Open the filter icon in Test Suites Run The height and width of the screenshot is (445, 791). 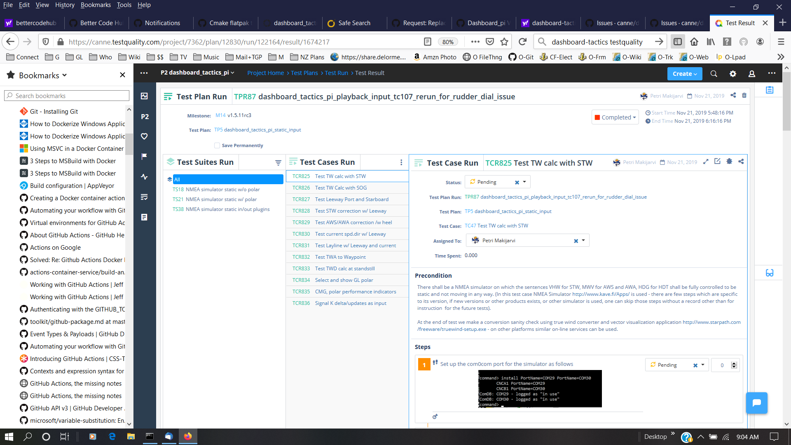(x=278, y=162)
